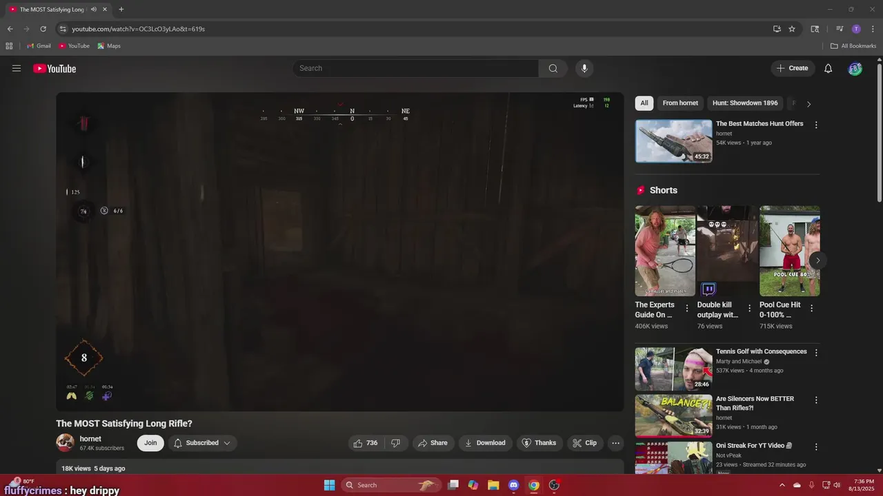
Task: Open Maps bookmark
Action: pos(109,46)
